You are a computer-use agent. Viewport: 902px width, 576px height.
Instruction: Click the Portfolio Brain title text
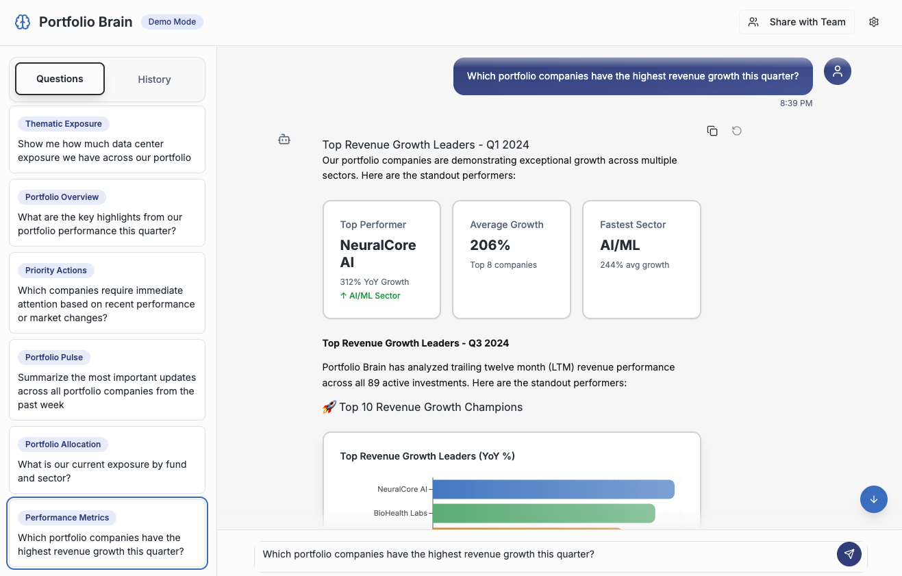[86, 22]
